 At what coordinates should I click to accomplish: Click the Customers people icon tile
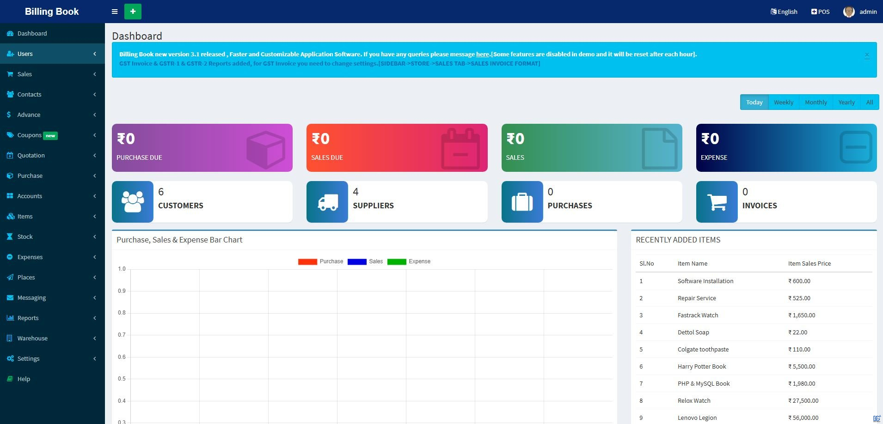pos(133,202)
